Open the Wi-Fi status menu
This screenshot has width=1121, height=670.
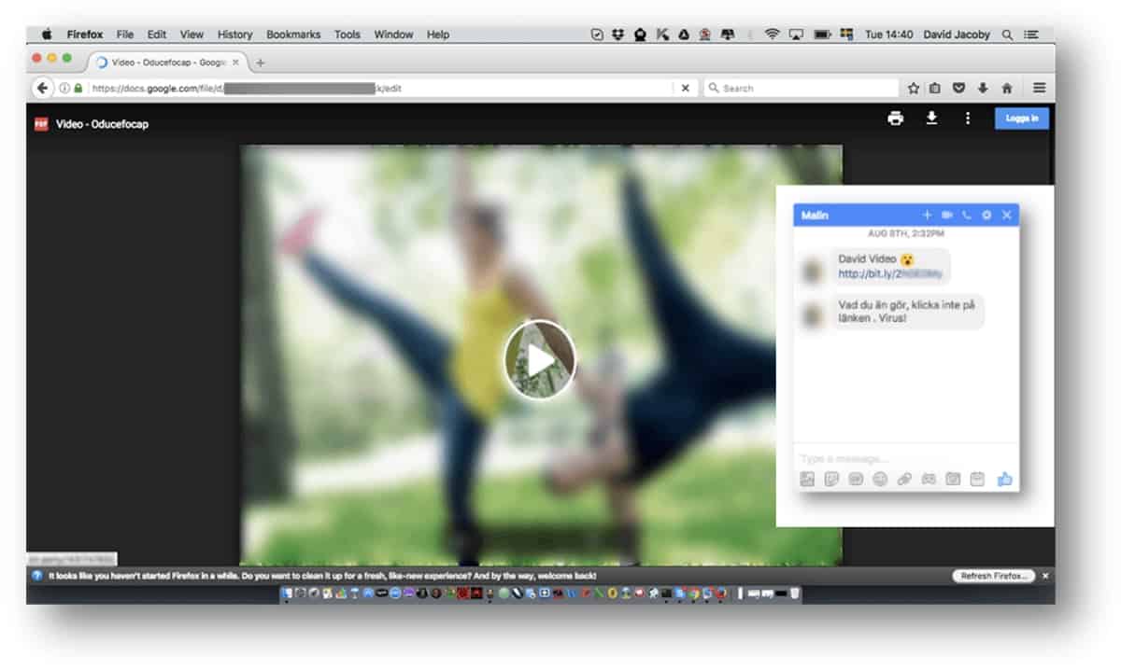(772, 35)
